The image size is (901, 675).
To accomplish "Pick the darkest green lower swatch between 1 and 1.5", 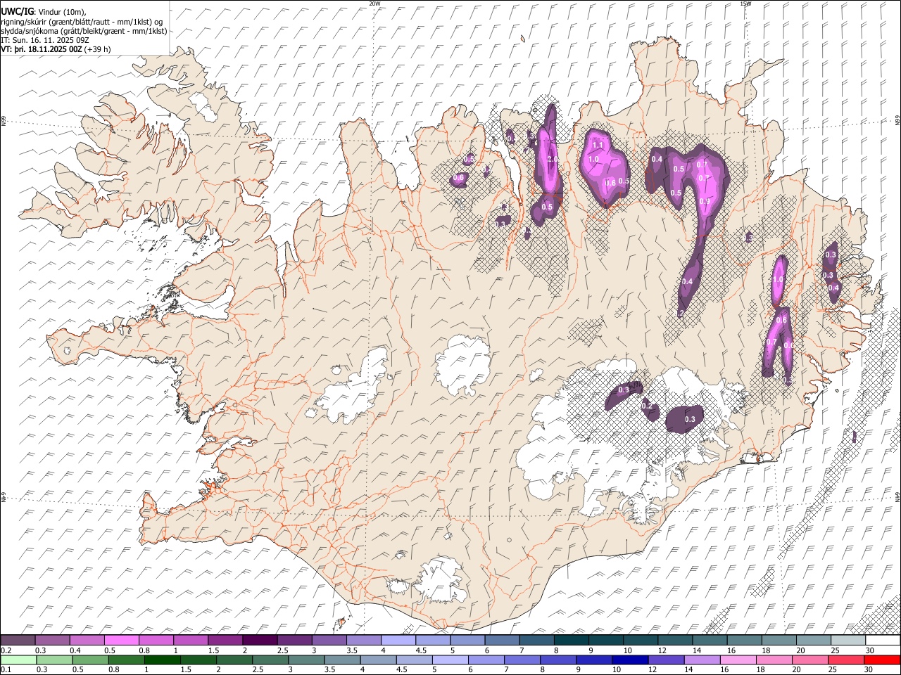I will point(163,660).
